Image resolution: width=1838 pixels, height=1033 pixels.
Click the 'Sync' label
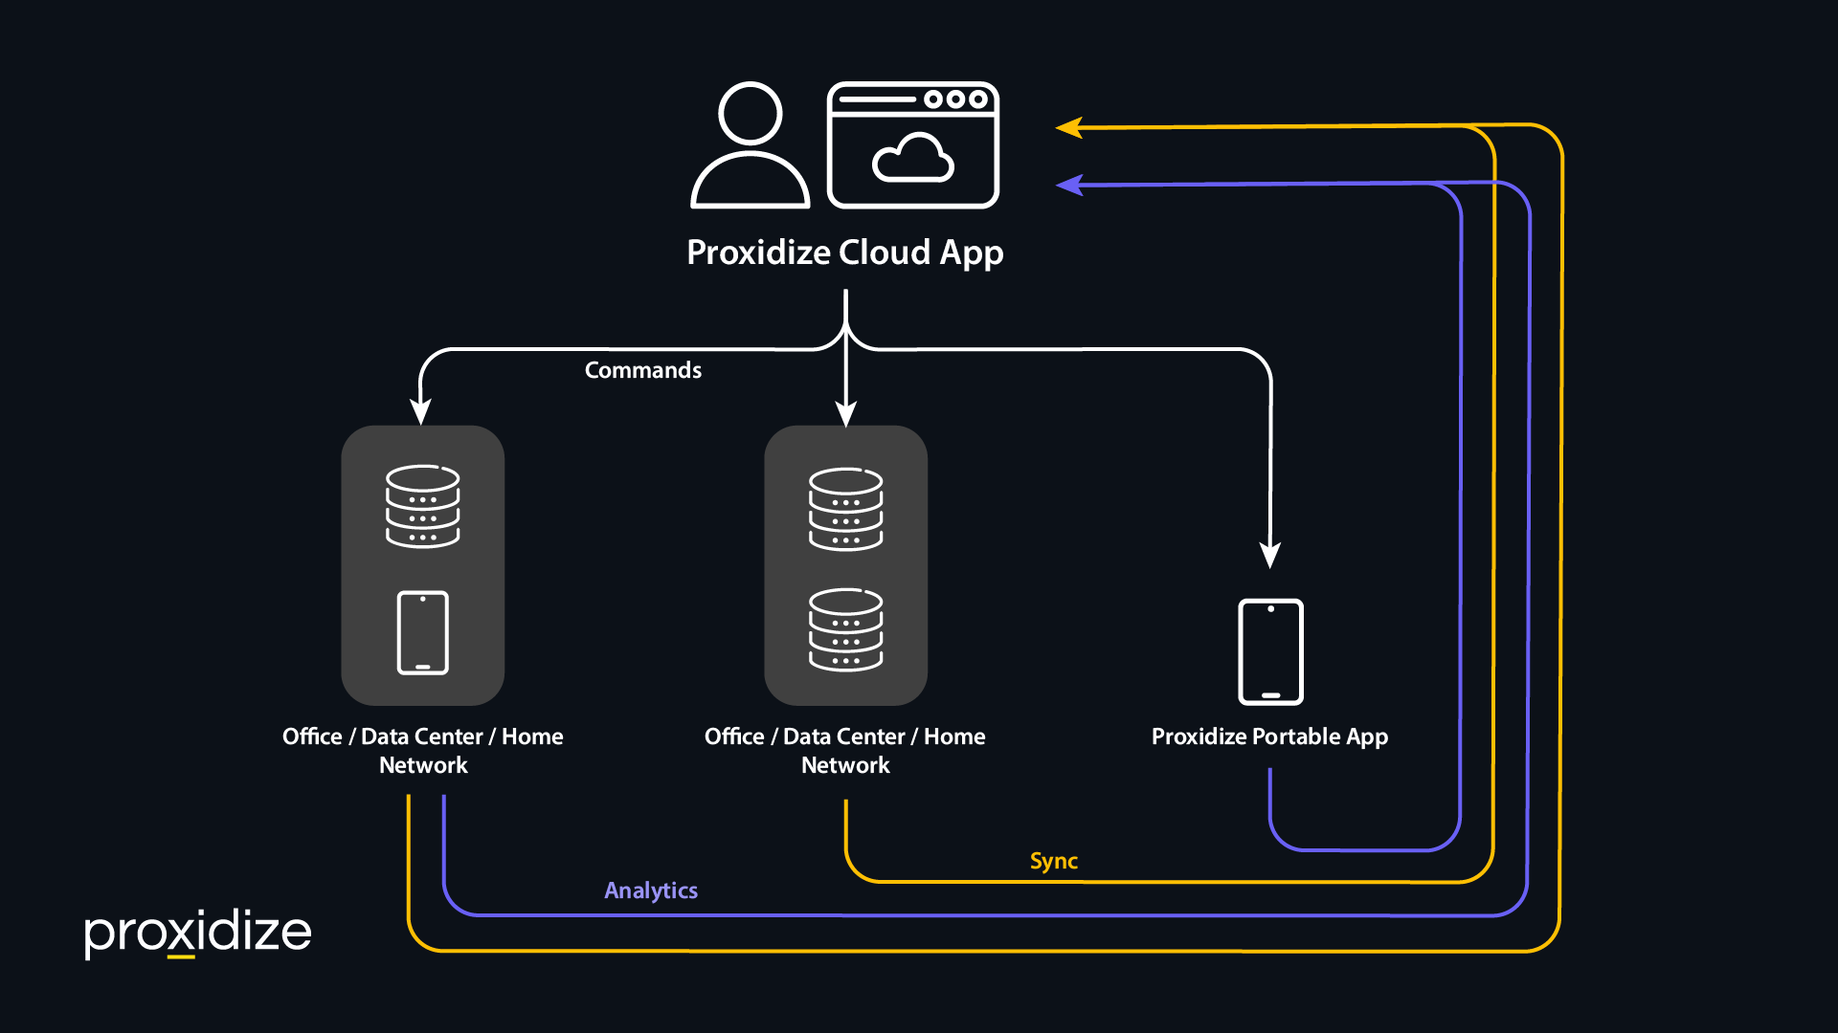tap(1054, 861)
